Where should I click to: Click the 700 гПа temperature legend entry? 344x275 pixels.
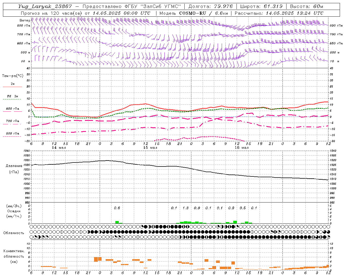pos(13,121)
